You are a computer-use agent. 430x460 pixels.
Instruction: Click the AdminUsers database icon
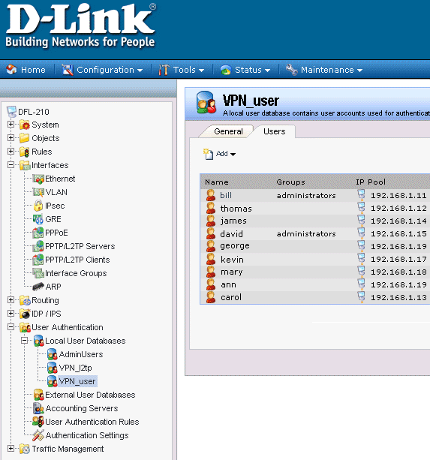click(53, 354)
